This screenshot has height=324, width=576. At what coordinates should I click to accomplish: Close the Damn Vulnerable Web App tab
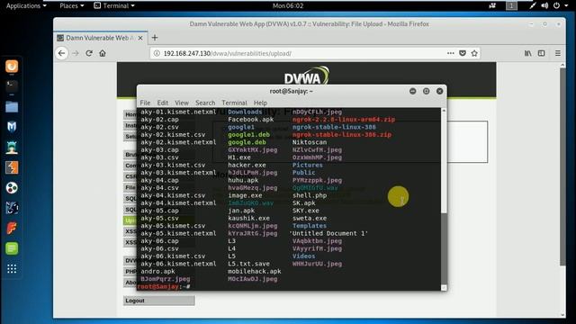(x=140, y=38)
